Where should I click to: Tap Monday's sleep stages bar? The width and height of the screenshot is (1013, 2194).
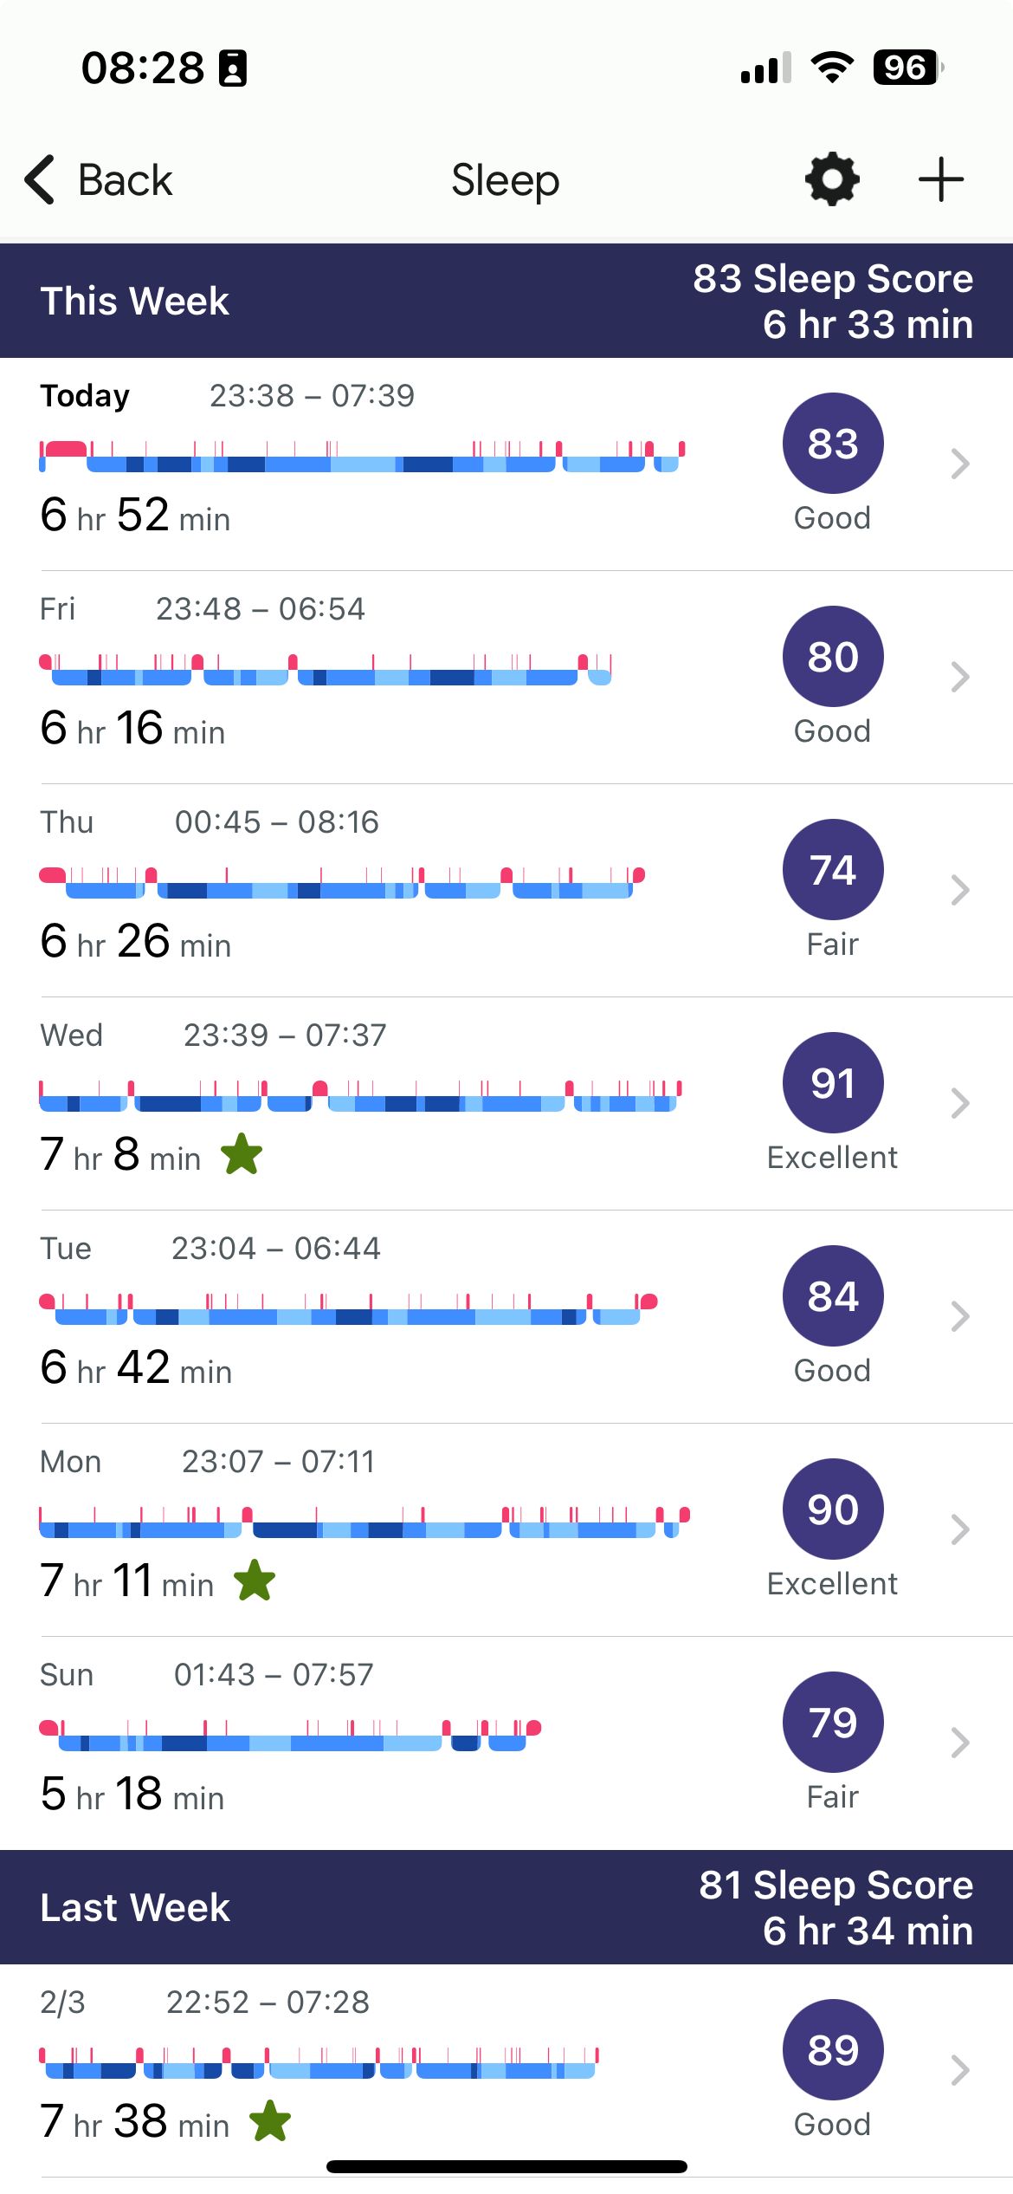coord(364,1522)
